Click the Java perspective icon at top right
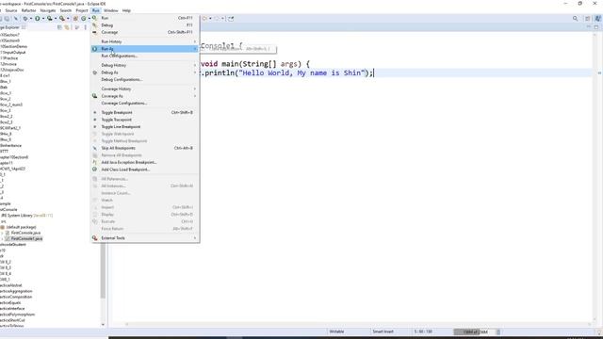Viewport: 603px width, 339px height. point(598,19)
